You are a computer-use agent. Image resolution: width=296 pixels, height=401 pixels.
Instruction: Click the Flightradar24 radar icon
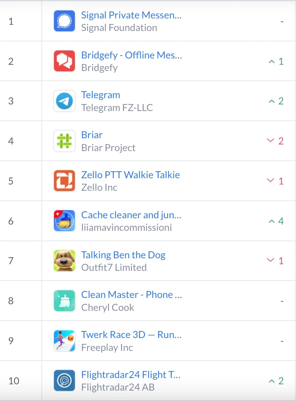tap(64, 380)
